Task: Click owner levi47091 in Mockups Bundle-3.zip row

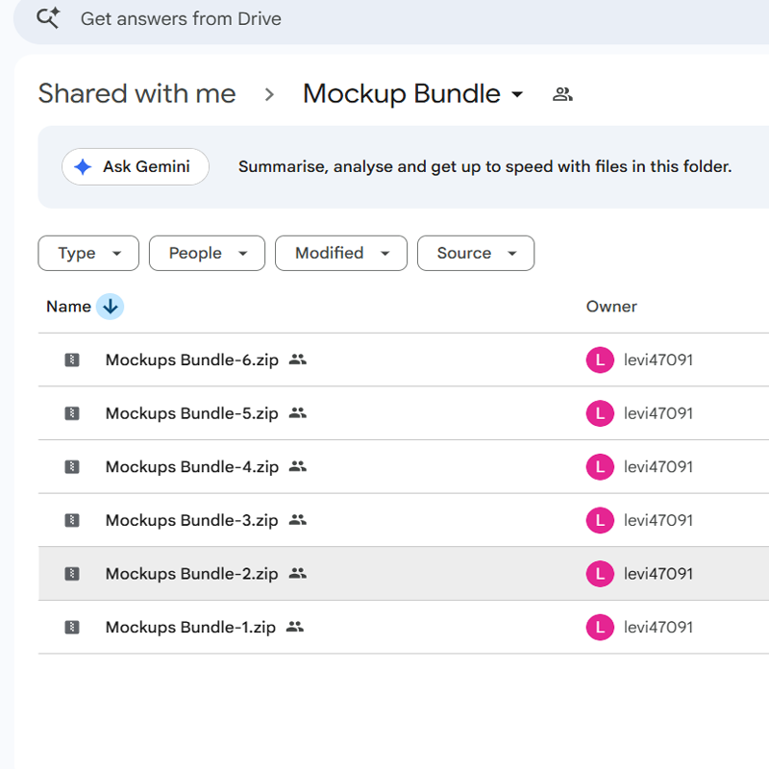Action: (x=658, y=520)
